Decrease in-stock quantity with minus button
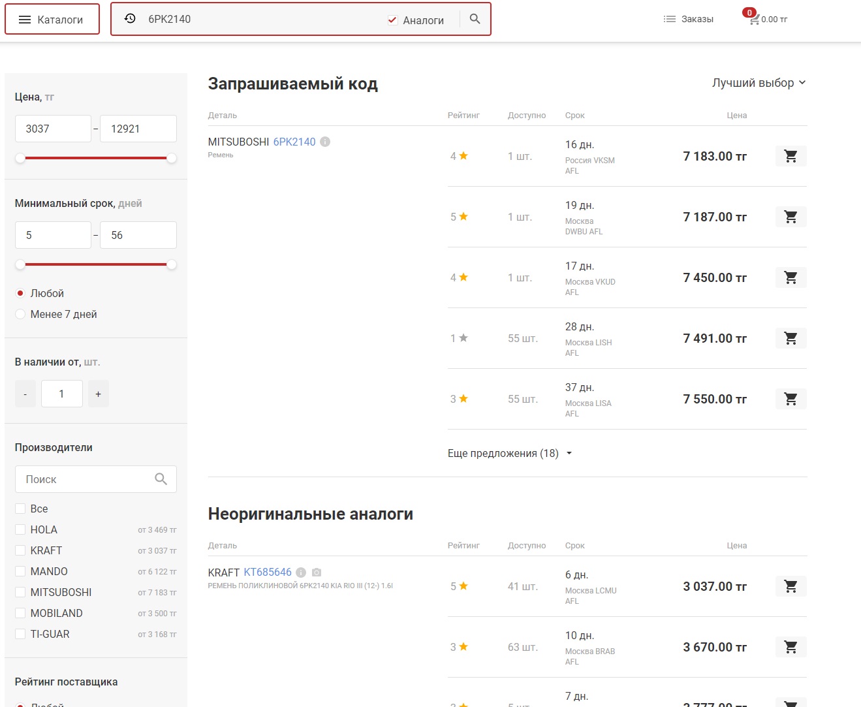Viewport: 861px width, 707px height. 25,394
